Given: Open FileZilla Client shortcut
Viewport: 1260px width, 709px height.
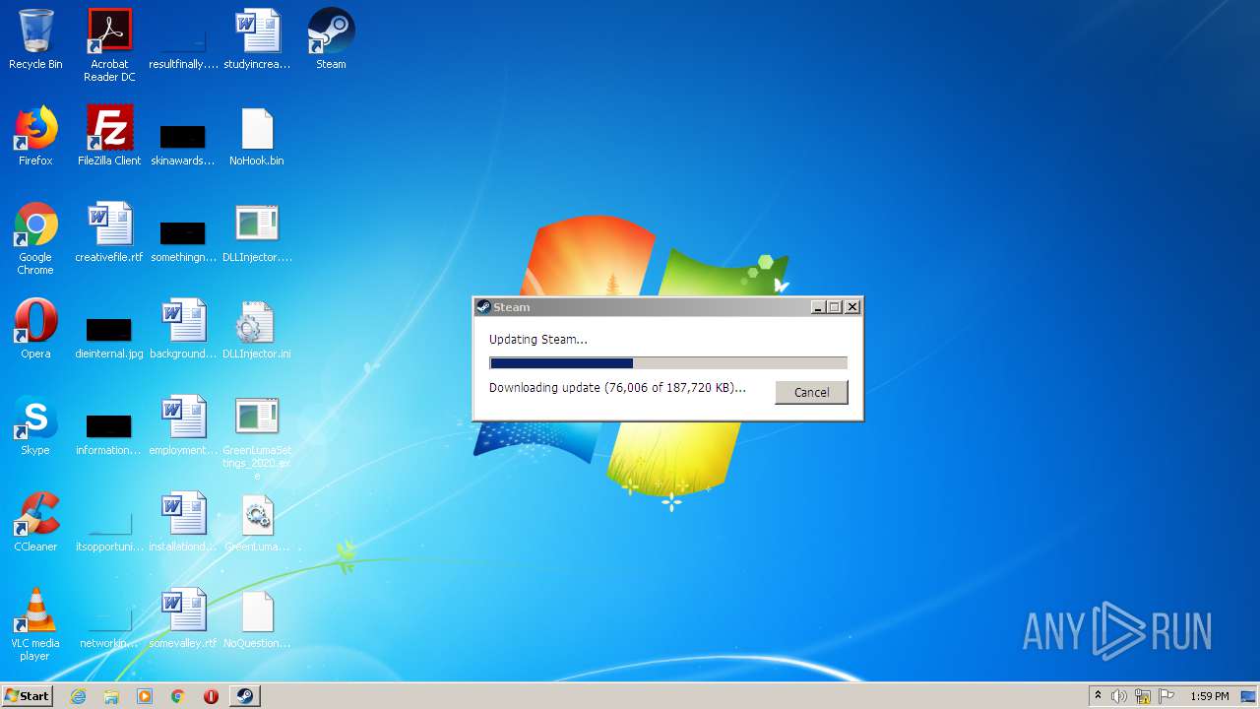Looking at the screenshot, I should pyautogui.click(x=109, y=137).
